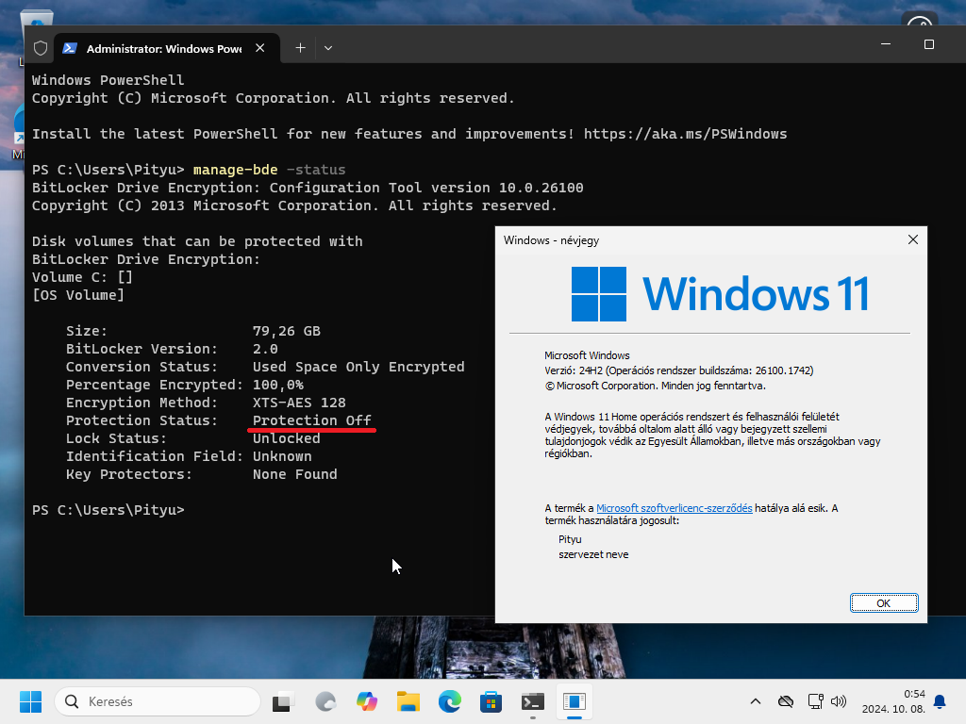Open the clock and date flyout
This screenshot has width=966, height=724.
tap(893, 701)
